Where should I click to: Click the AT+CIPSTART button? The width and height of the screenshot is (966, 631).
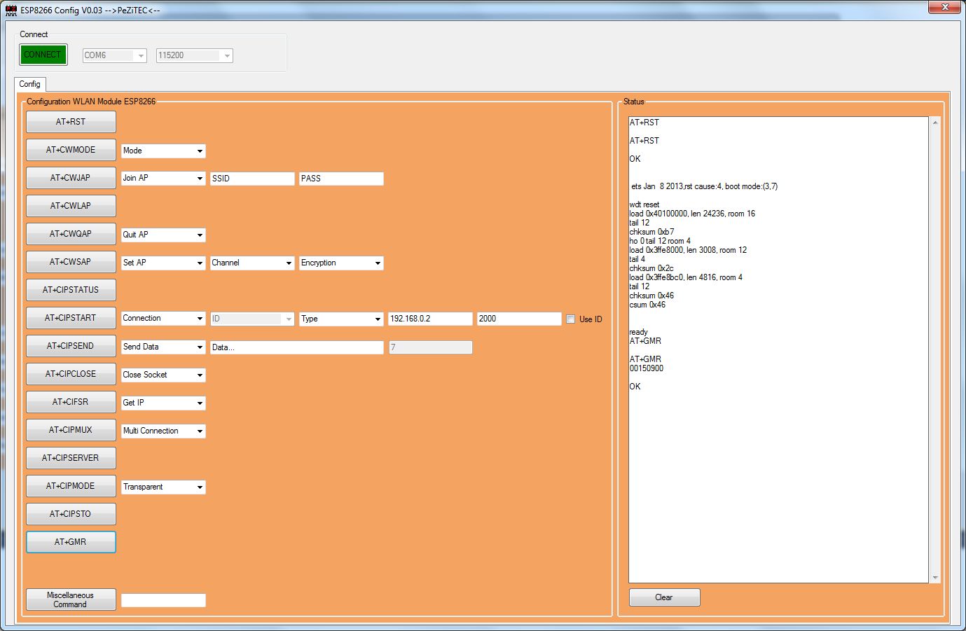(x=71, y=318)
